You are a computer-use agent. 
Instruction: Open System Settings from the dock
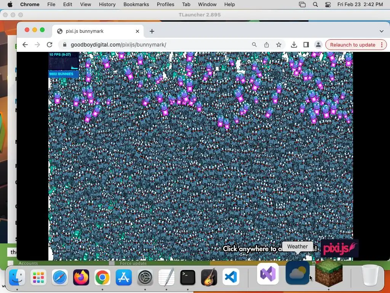coord(145,277)
